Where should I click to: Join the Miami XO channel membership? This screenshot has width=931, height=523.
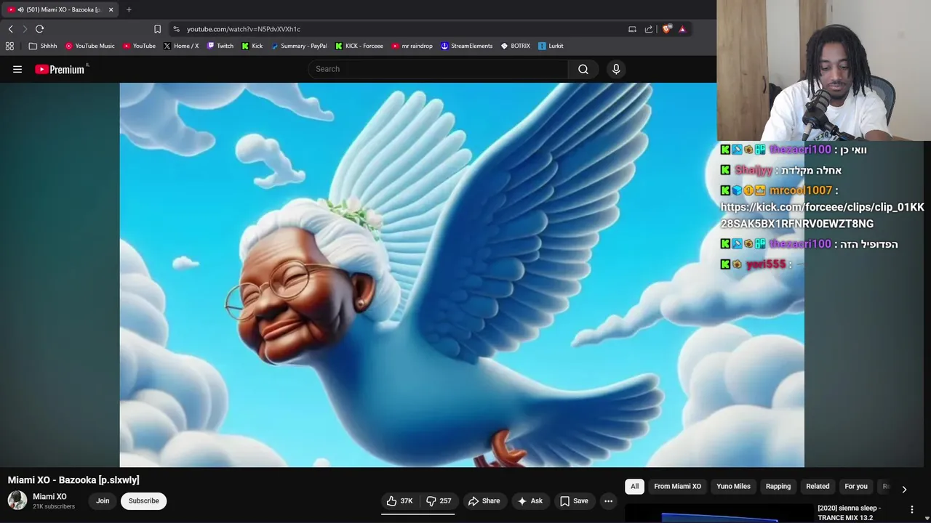[x=103, y=500]
